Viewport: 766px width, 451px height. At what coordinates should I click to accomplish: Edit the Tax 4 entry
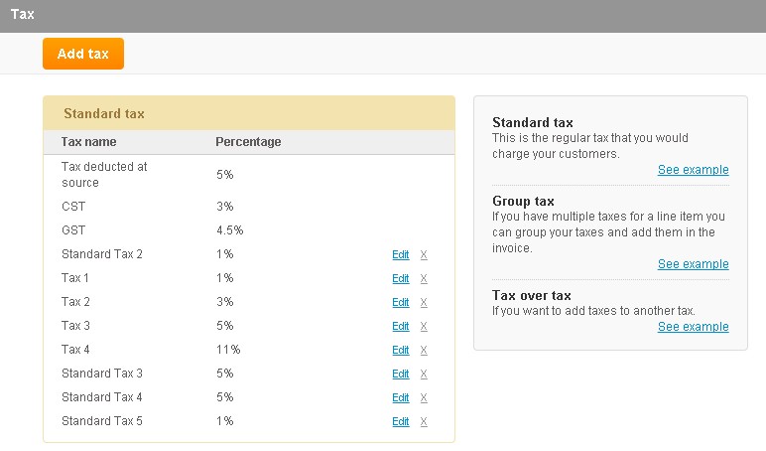tap(401, 351)
